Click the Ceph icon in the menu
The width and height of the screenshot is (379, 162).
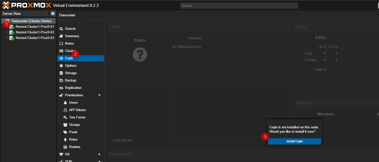click(x=61, y=58)
